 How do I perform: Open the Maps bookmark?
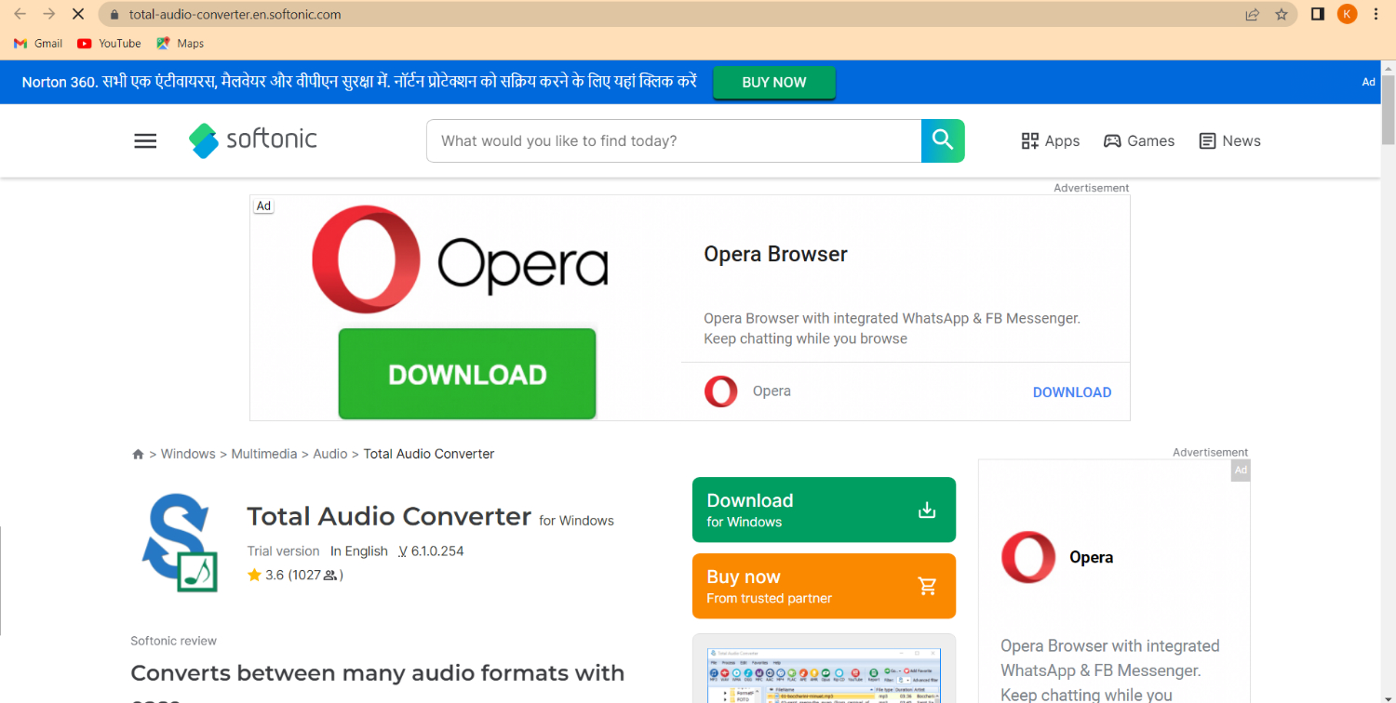181,44
